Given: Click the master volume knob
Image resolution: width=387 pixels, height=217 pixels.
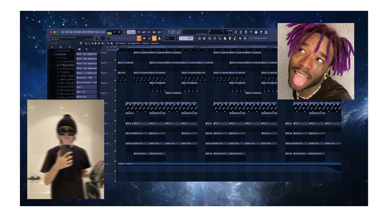Looking at the screenshot, I should click(x=97, y=38).
